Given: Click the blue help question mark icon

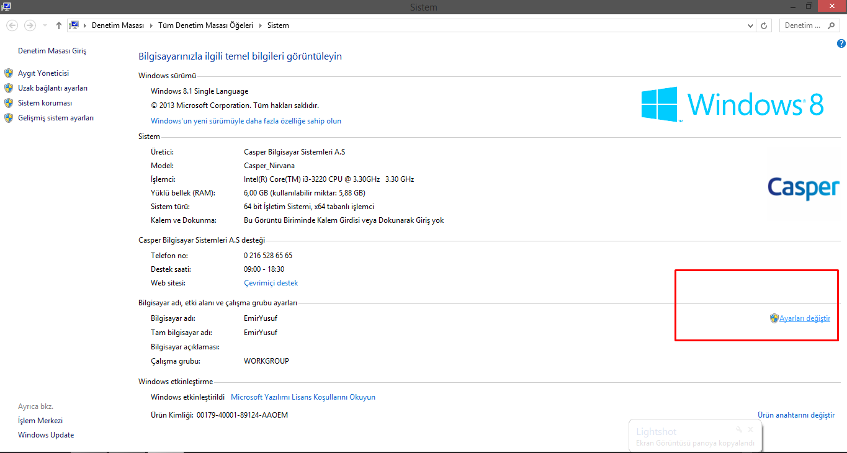Looking at the screenshot, I should [841, 43].
